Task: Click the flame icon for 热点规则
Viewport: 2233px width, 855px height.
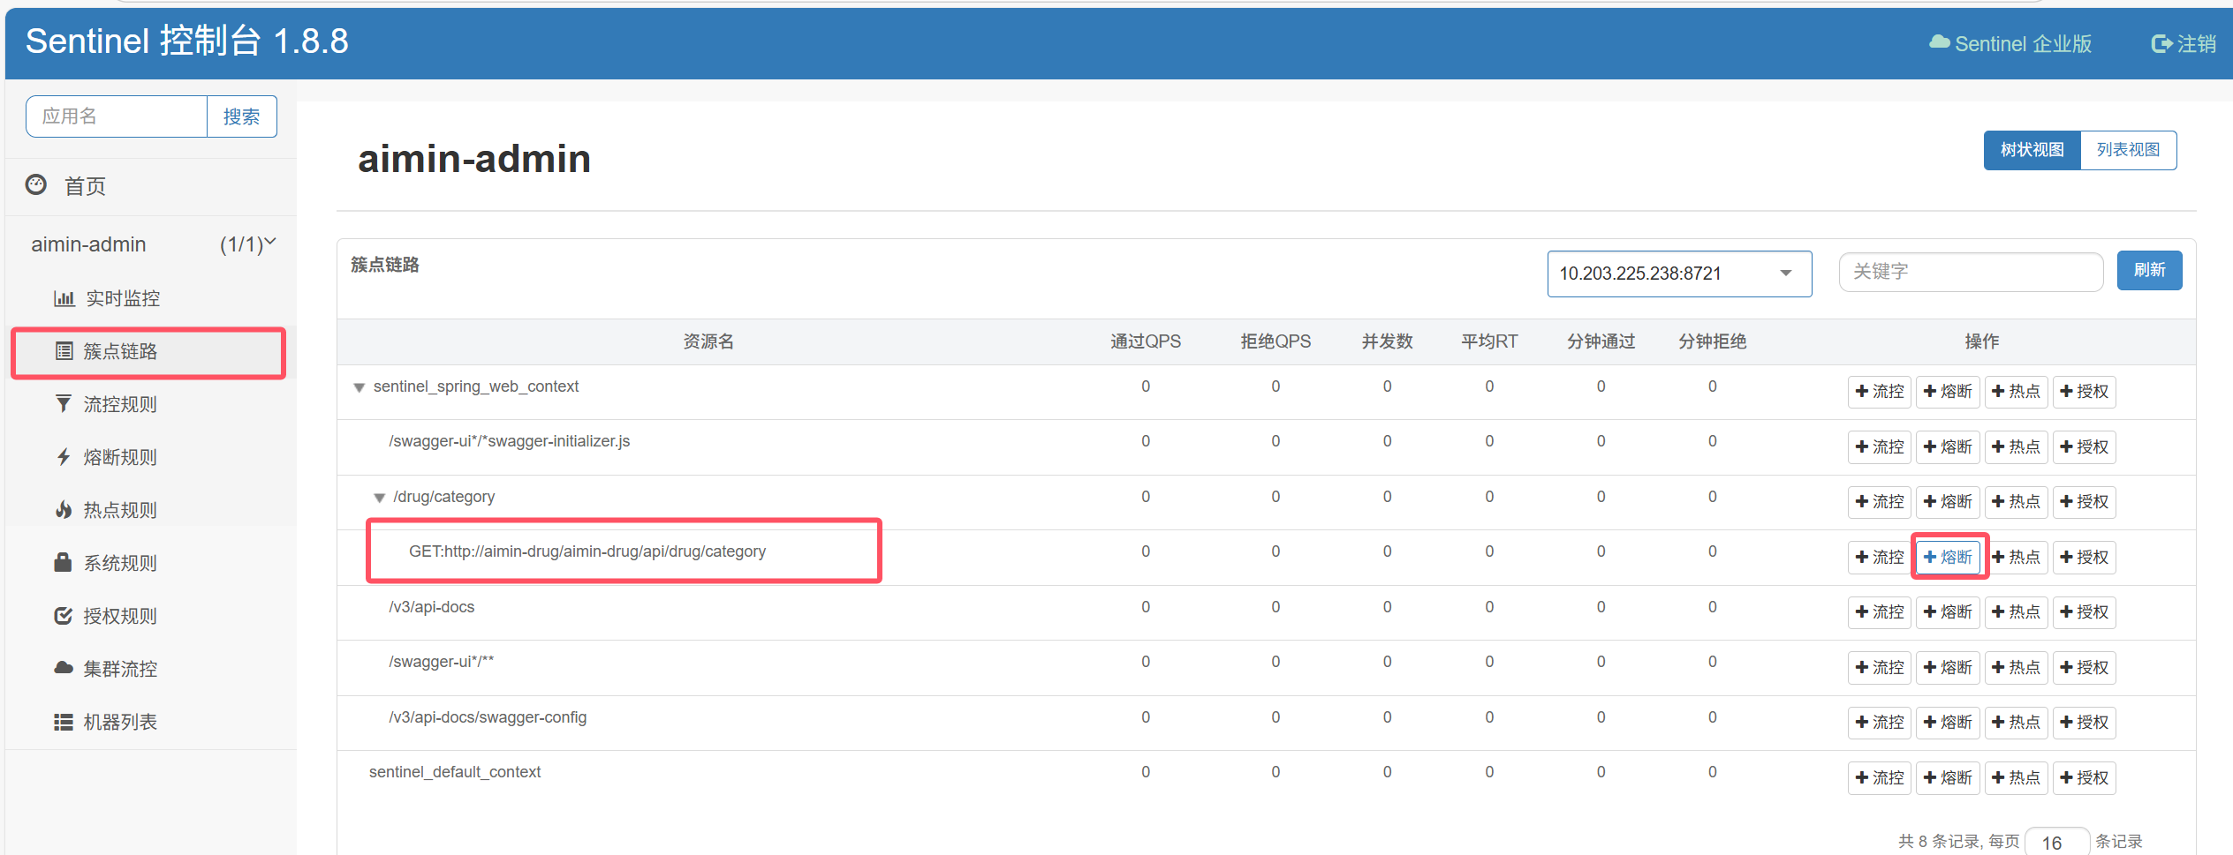Action: click(64, 510)
